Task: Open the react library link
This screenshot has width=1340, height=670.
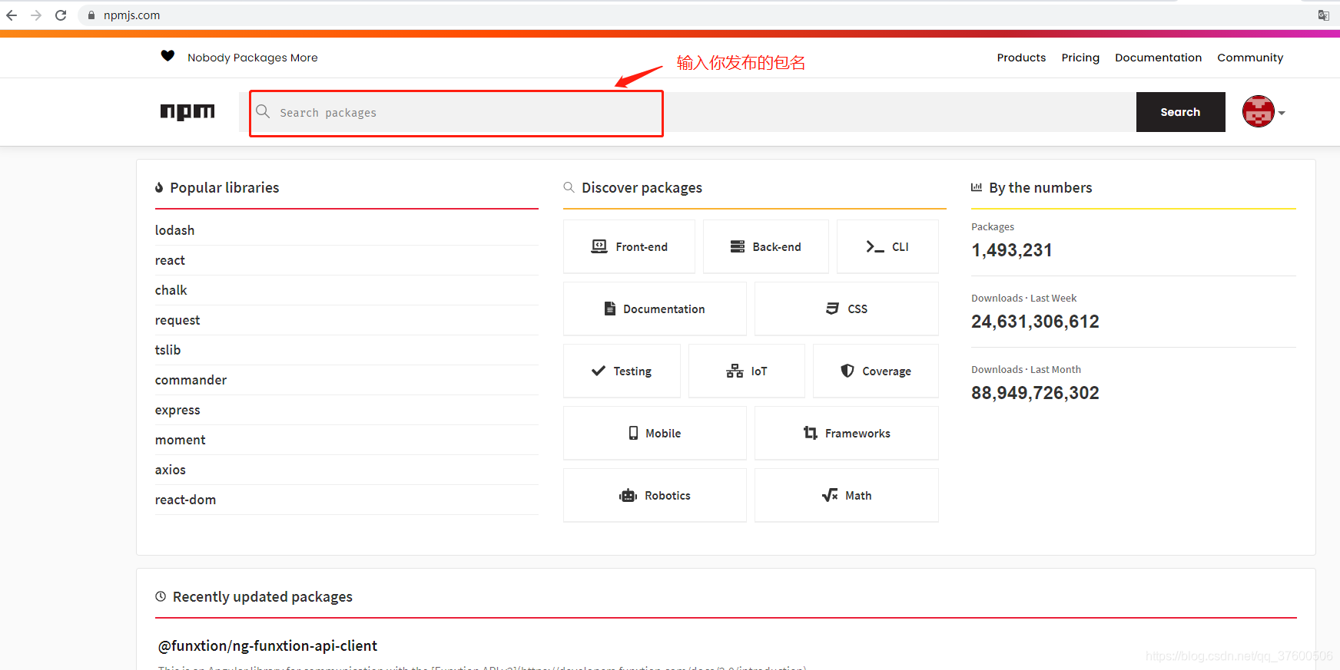Action: point(170,260)
